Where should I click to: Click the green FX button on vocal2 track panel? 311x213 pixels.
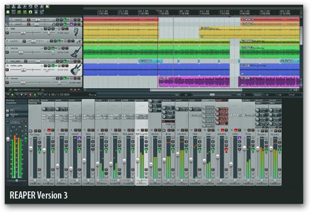coord(65,20)
